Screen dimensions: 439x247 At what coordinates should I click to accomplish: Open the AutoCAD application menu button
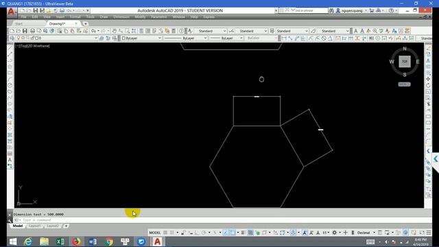(x=11, y=12)
